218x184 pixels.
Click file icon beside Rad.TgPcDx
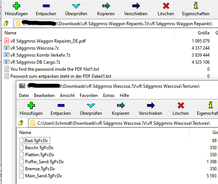tap(21, 140)
